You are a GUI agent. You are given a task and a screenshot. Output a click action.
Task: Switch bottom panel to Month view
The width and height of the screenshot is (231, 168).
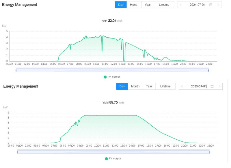coord(135,86)
